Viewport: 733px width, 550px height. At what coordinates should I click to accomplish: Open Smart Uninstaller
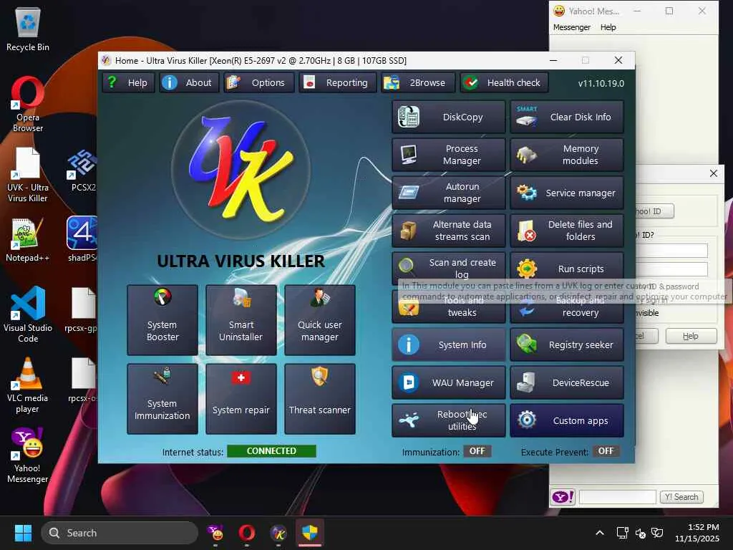pyautogui.click(x=241, y=320)
